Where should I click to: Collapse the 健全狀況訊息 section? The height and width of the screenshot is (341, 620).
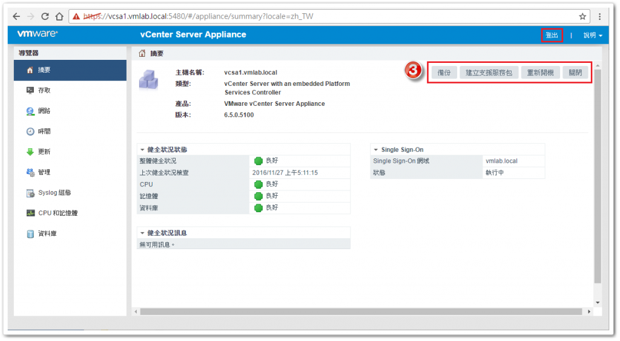tap(142, 233)
